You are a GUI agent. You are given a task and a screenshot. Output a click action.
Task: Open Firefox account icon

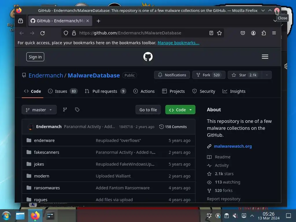coord(253,33)
